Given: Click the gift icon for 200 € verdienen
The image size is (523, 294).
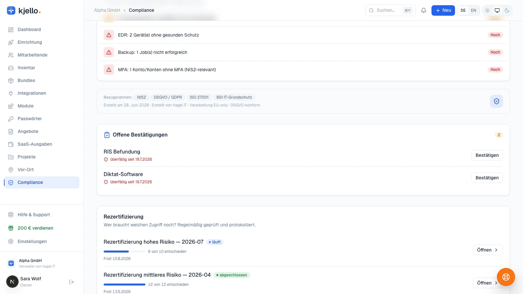Looking at the screenshot, I should [11, 228].
